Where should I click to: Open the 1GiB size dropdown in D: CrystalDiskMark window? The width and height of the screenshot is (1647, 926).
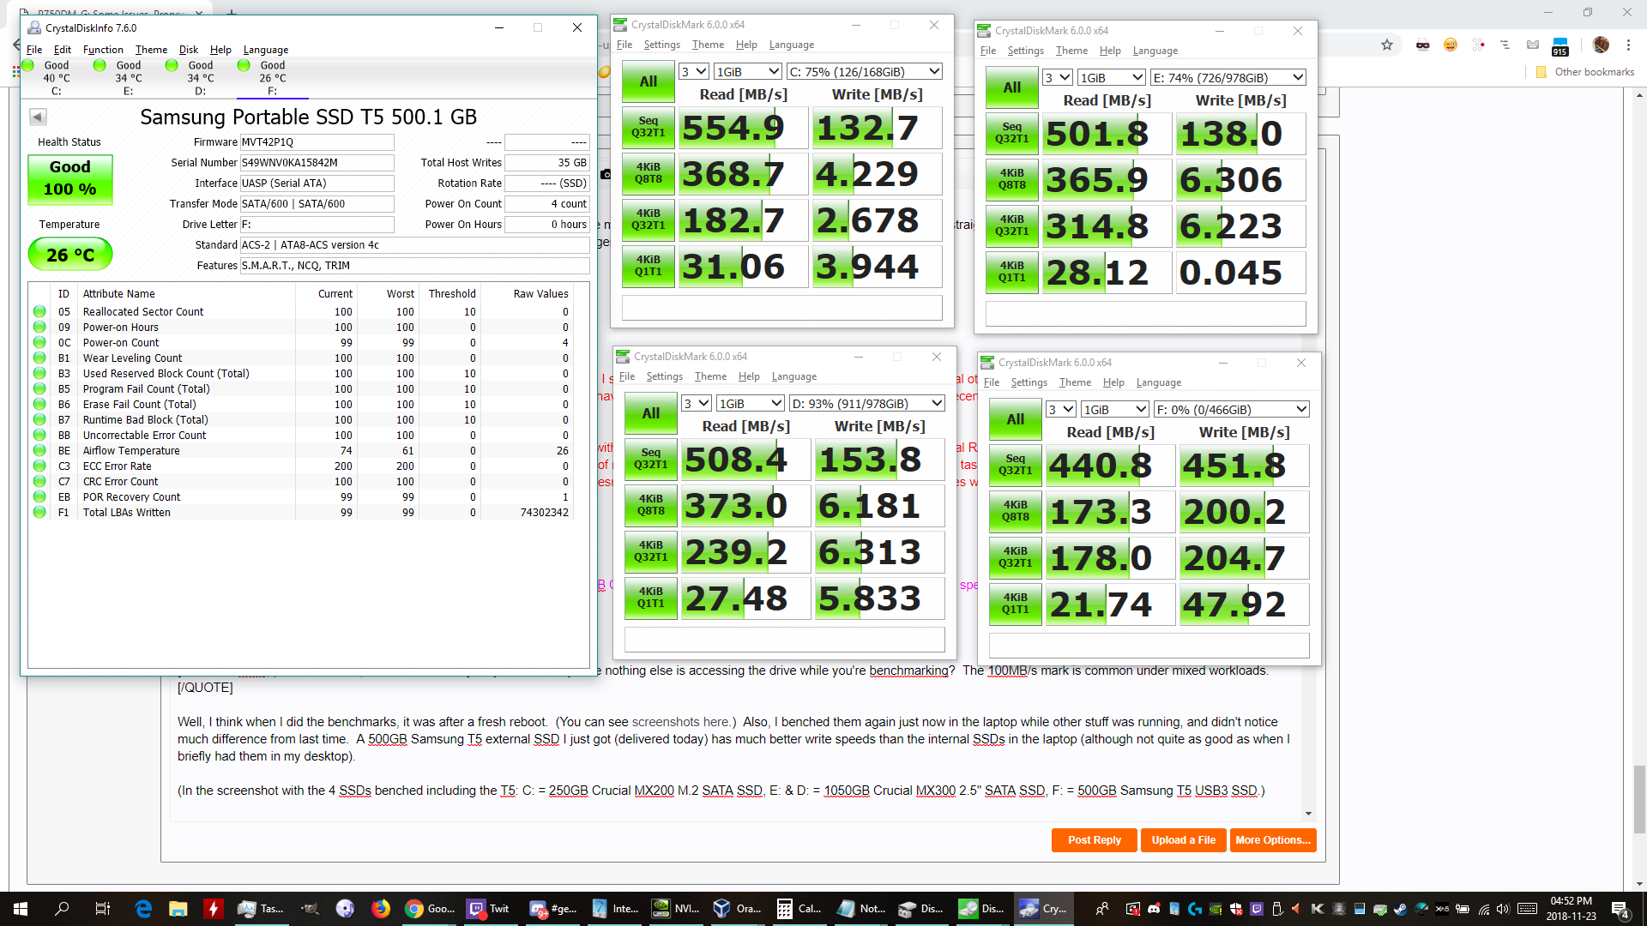(x=751, y=403)
